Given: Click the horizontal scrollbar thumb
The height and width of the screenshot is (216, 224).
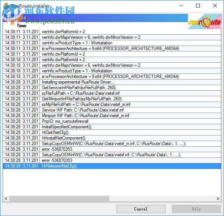Looking at the screenshot, I should click(59, 198).
